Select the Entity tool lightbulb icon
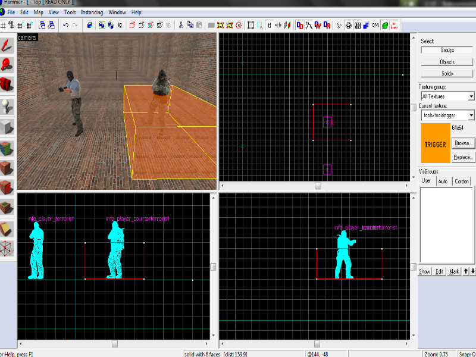 7,107
